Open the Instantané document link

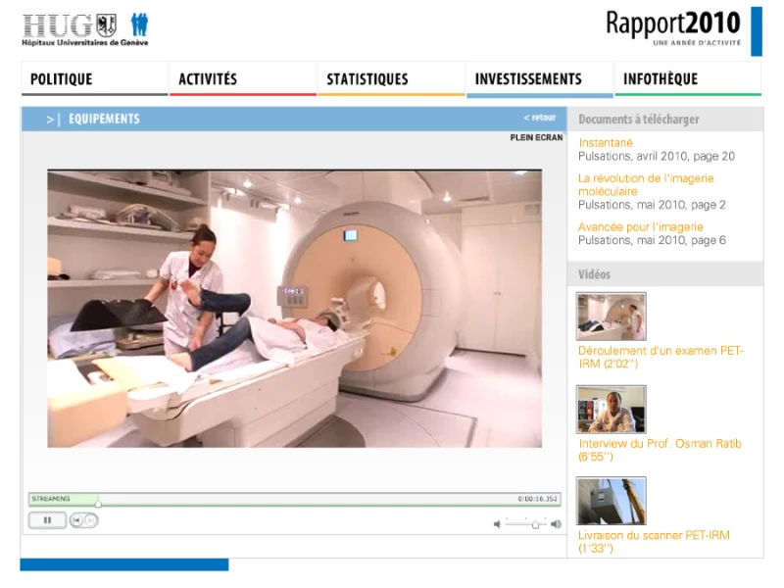click(606, 143)
